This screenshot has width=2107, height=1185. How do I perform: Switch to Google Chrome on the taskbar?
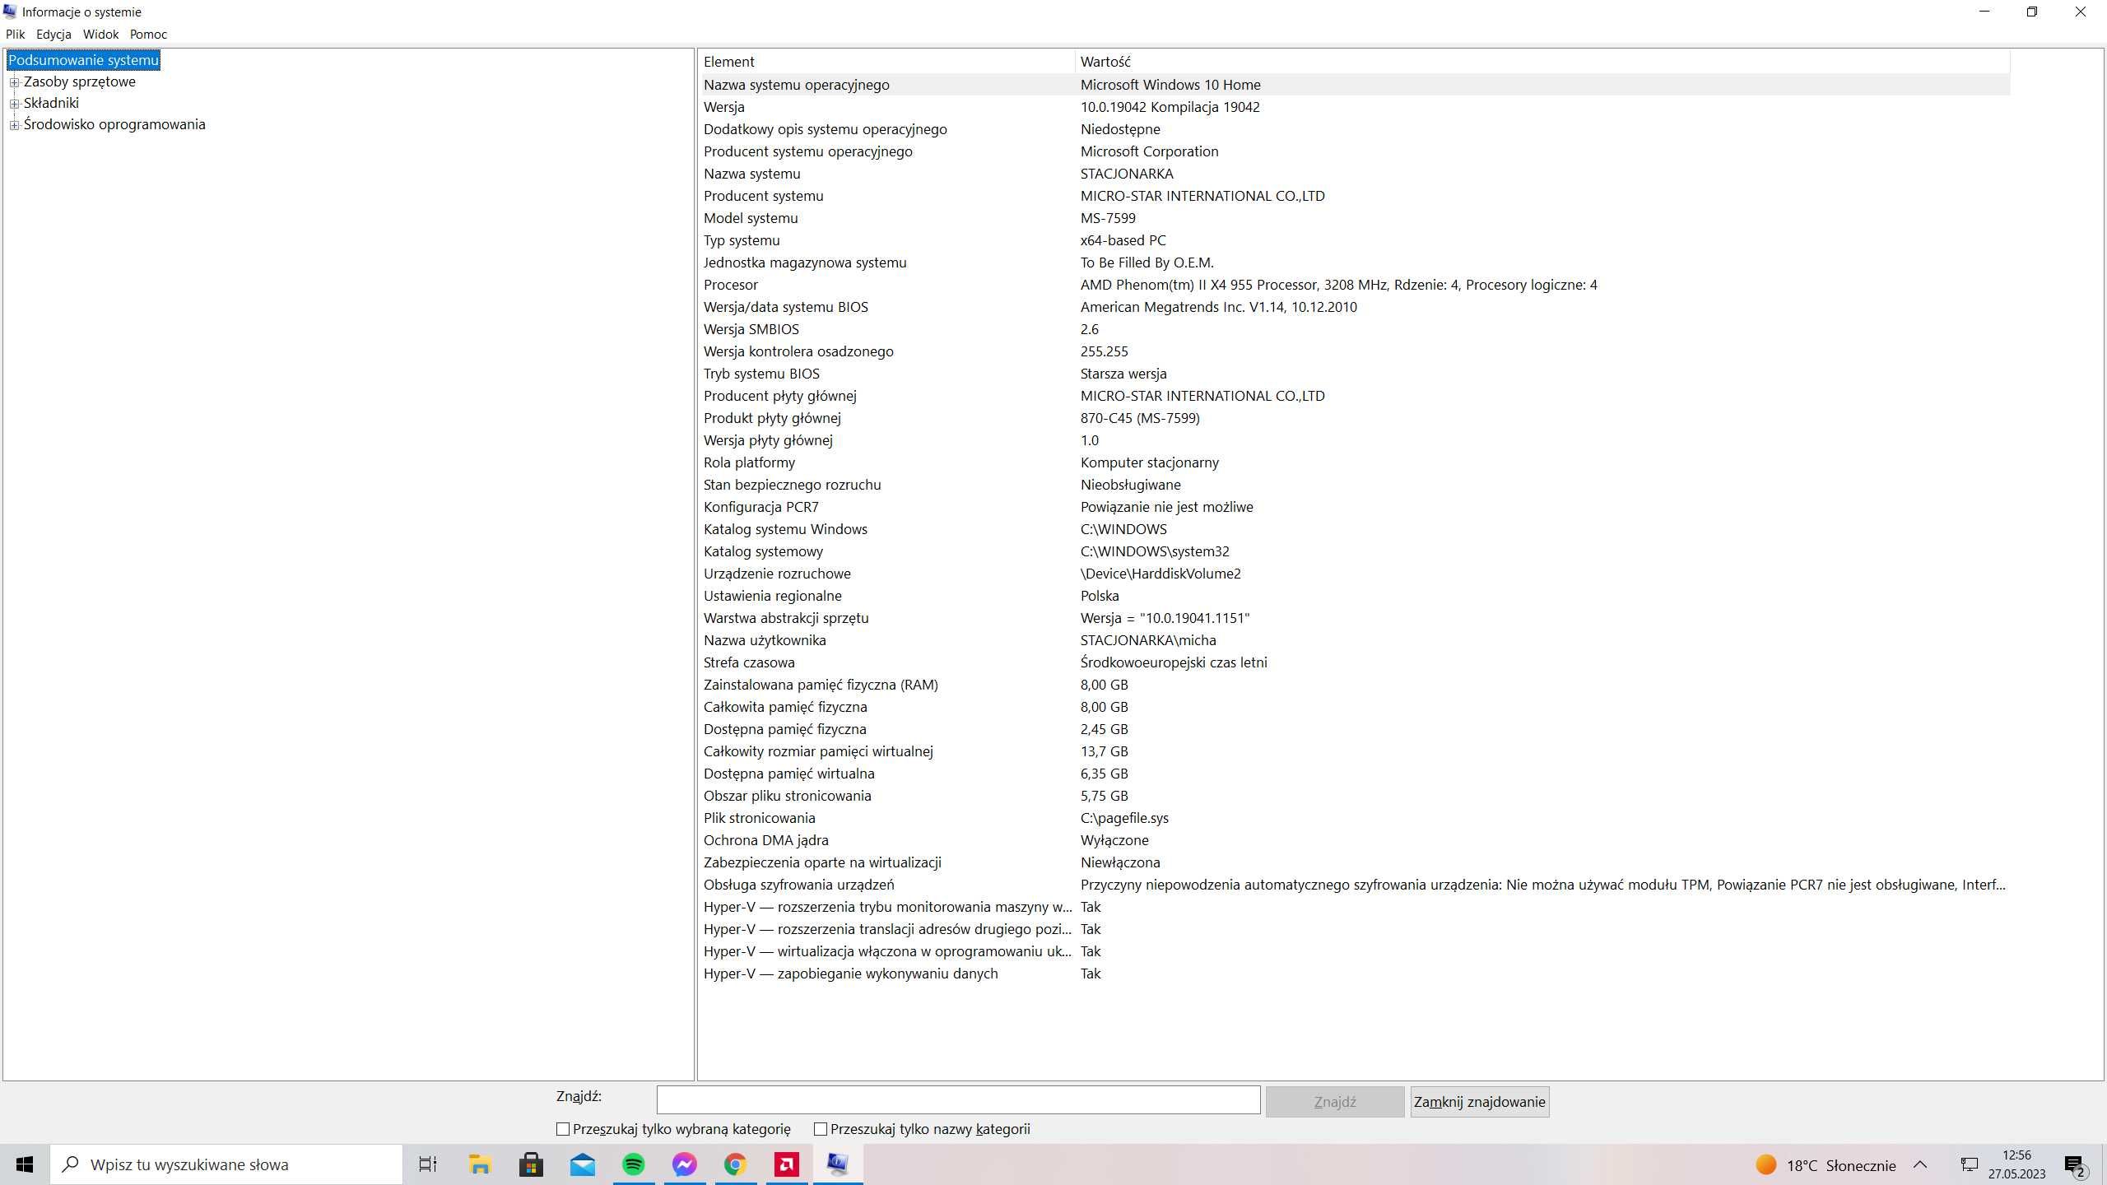click(x=736, y=1164)
